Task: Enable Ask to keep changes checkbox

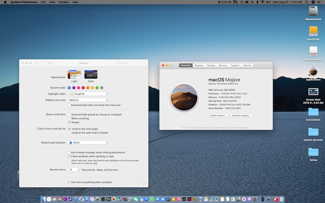Action: [x=69, y=152]
